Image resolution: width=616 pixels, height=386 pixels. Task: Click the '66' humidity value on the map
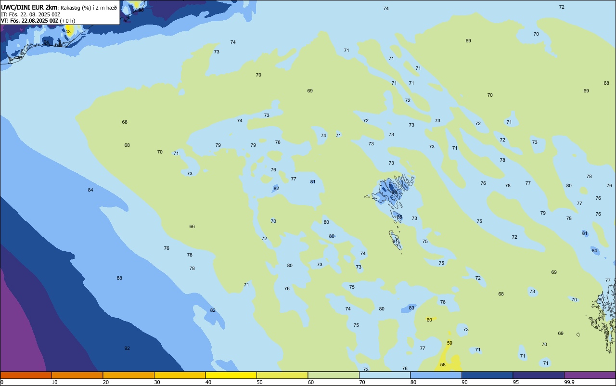(192, 227)
